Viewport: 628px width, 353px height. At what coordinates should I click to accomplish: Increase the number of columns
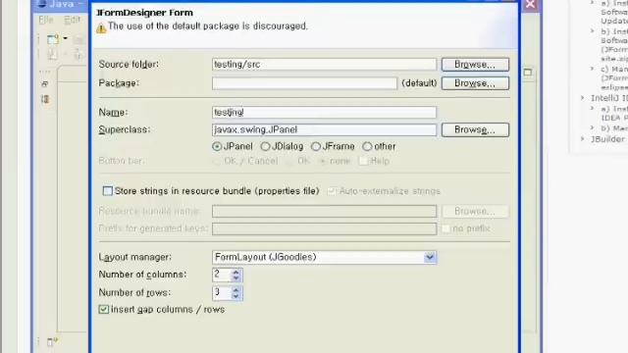pyautogui.click(x=235, y=272)
